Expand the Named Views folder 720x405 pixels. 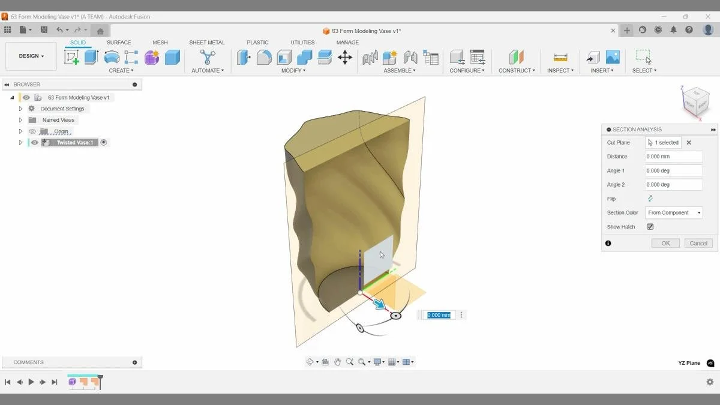tap(20, 119)
